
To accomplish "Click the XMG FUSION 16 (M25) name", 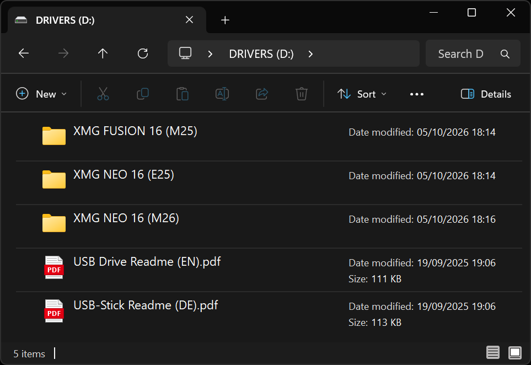I will pos(135,131).
